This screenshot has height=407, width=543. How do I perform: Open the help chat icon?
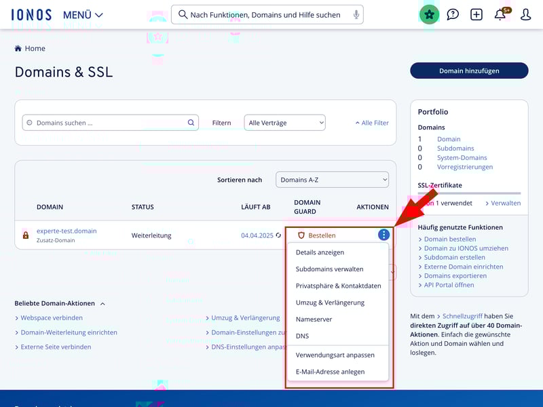tap(453, 14)
